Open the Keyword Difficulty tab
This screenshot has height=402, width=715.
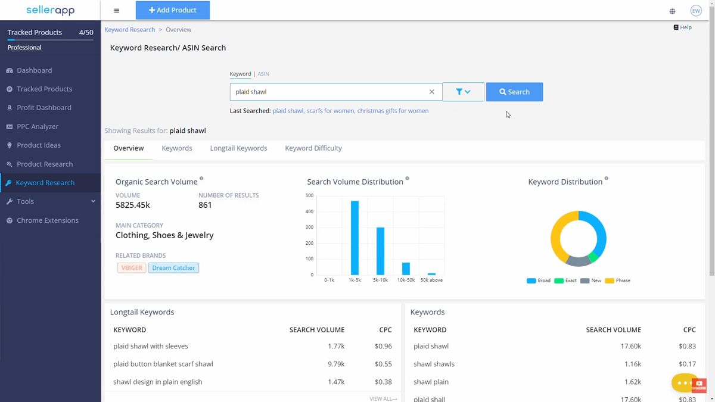(313, 148)
